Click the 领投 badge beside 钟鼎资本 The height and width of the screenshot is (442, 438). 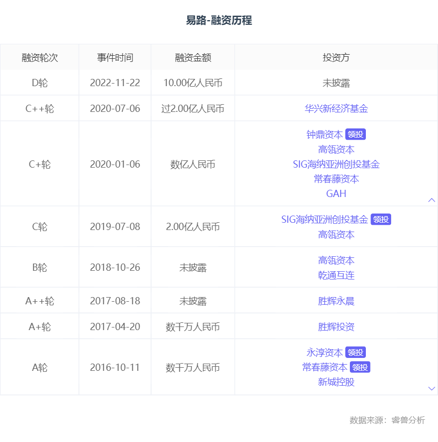click(356, 135)
